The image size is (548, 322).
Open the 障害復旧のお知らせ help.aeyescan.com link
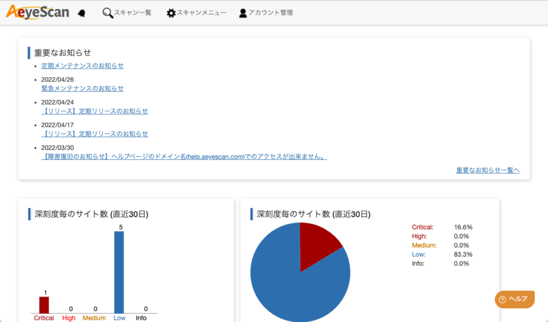184,156
